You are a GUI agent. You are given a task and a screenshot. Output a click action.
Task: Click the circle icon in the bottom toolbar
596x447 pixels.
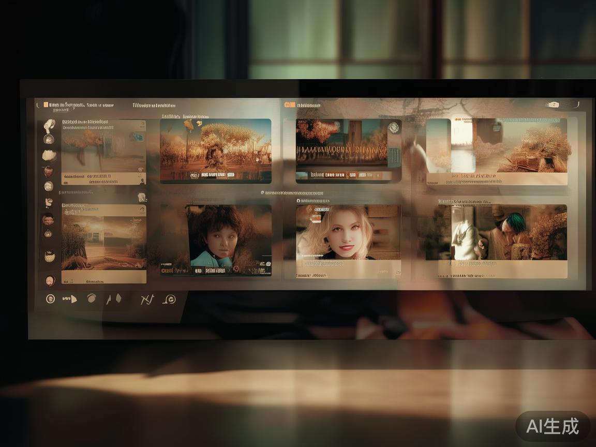tap(50, 299)
